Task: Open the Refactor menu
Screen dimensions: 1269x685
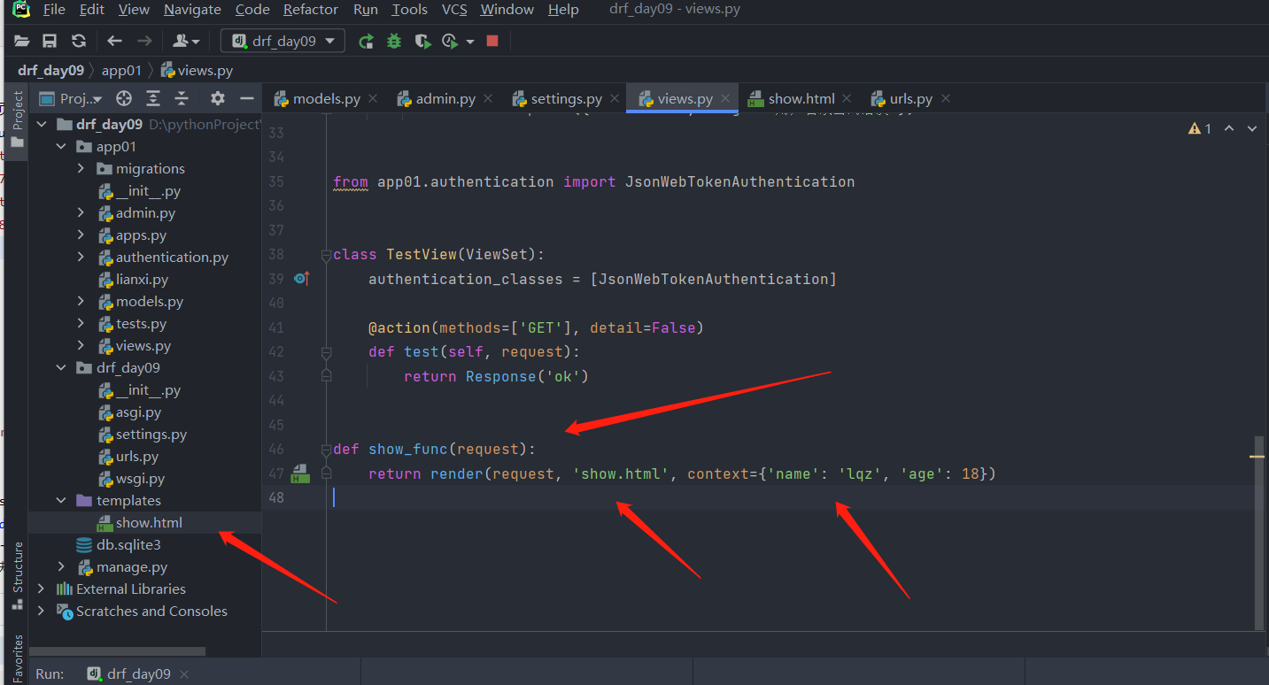Action: pos(311,10)
